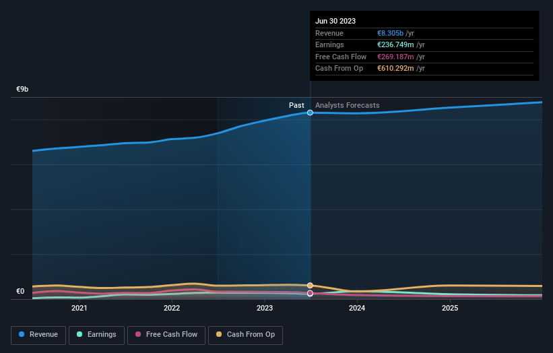Click the Cash From Op label in tooltip
Screen dimensions: 553x353
[x=339, y=69]
